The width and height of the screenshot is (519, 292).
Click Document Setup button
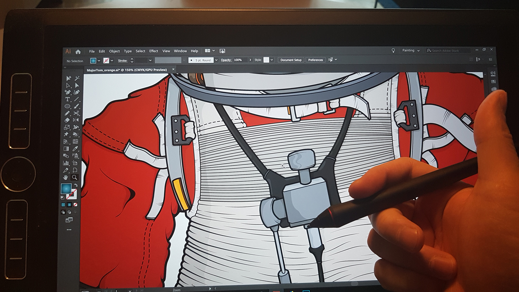pos(291,60)
